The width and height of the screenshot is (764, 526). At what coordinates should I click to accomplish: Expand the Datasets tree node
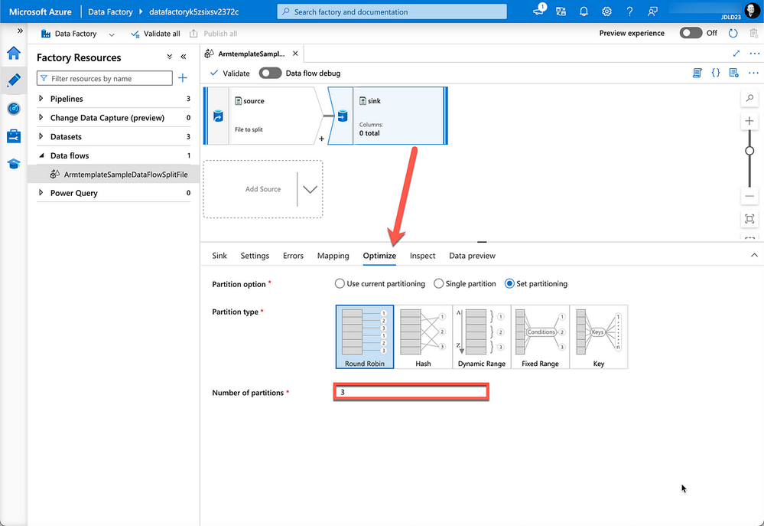point(41,136)
